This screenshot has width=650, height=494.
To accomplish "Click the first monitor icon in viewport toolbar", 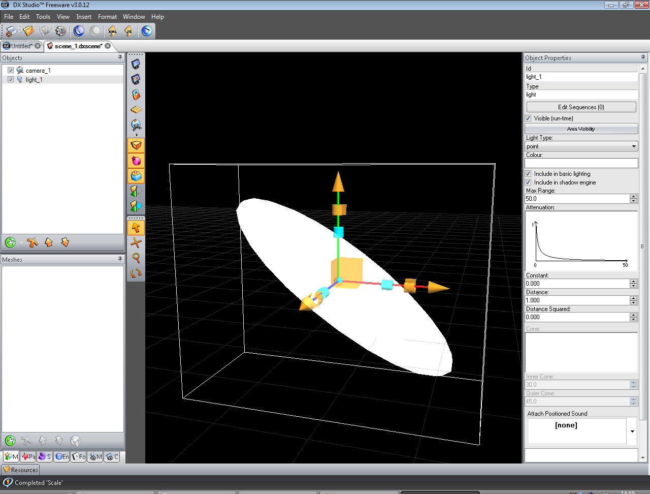I will click(136, 64).
